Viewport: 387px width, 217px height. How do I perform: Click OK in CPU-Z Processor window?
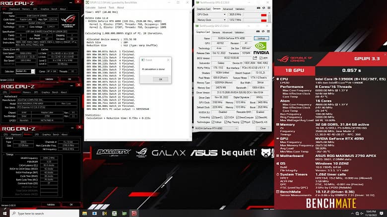pyautogui.click(x=69, y=79)
